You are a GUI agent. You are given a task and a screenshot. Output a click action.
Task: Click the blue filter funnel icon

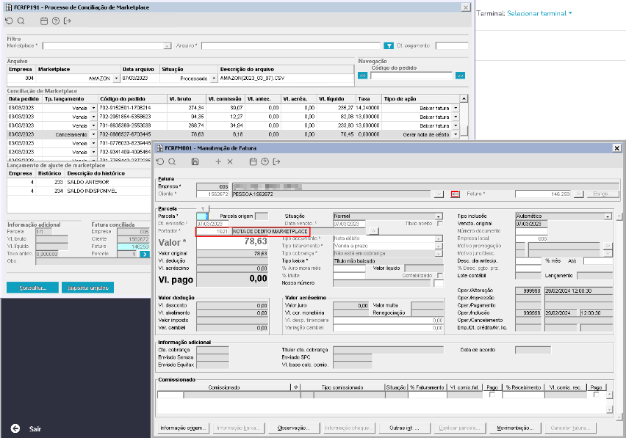(389, 45)
